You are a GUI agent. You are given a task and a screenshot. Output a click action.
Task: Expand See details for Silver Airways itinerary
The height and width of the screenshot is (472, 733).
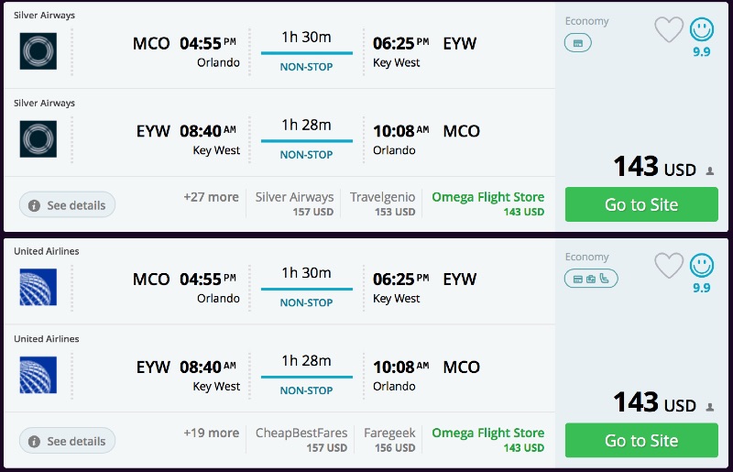[x=68, y=205]
